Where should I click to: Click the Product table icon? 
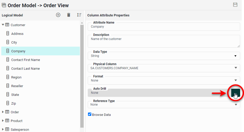(x=7, y=121)
